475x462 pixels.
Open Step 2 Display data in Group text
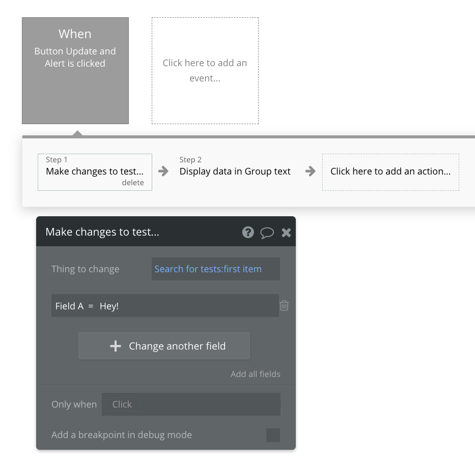click(235, 171)
